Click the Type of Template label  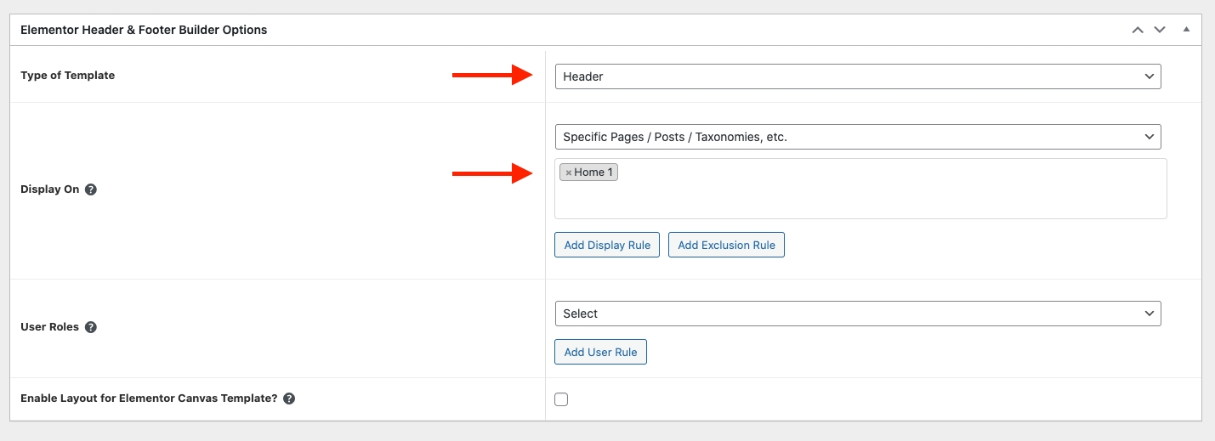[67, 76]
